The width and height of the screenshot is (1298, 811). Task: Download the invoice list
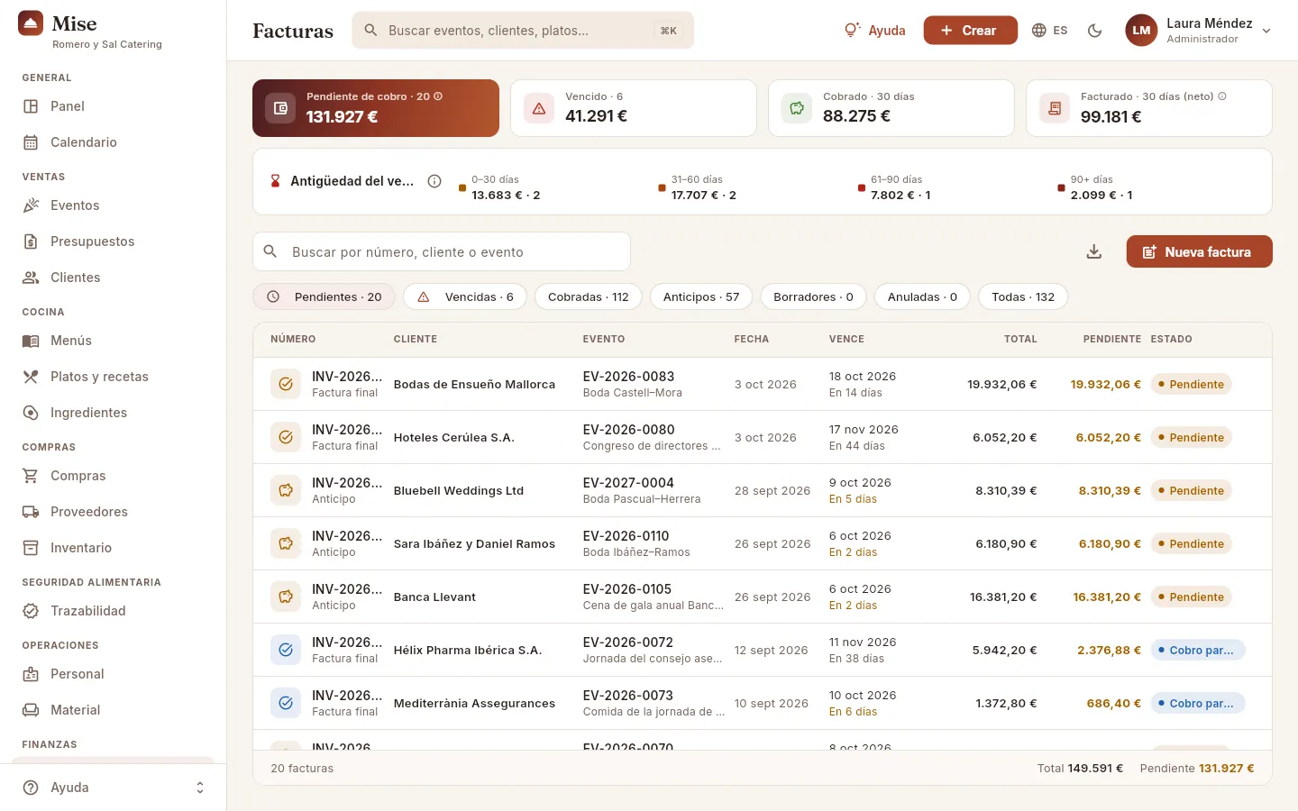[1094, 252]
